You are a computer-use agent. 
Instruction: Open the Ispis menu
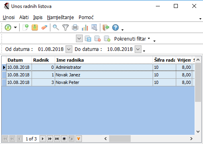38,18
